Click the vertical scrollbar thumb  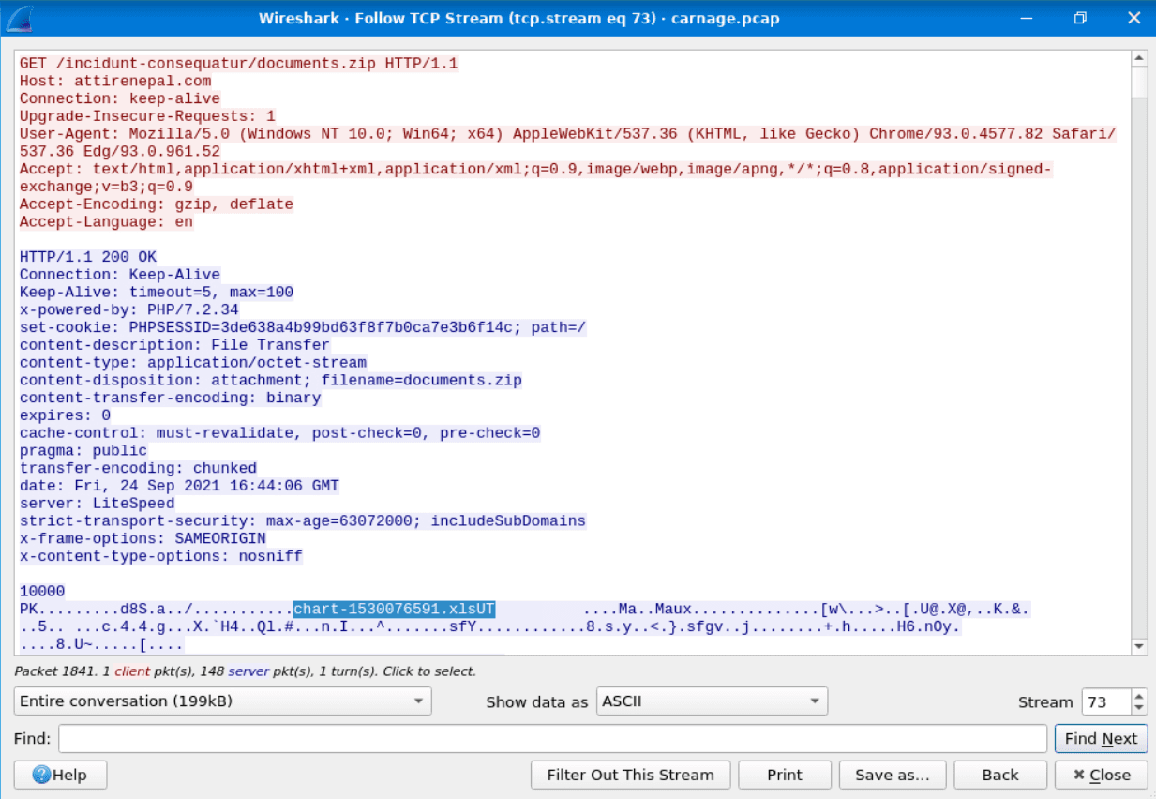1140,83
